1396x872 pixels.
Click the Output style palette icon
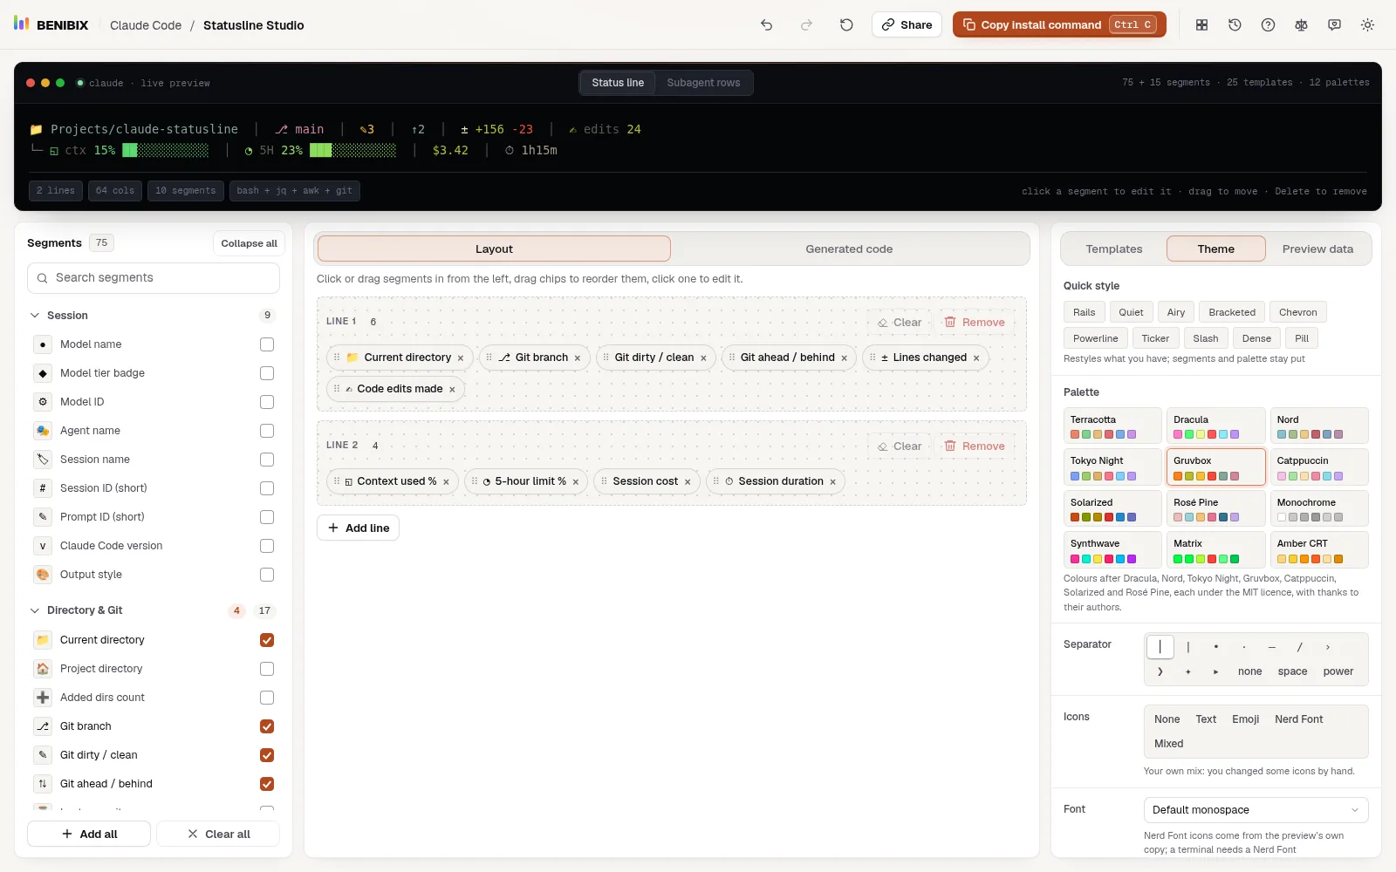(43, 575)
